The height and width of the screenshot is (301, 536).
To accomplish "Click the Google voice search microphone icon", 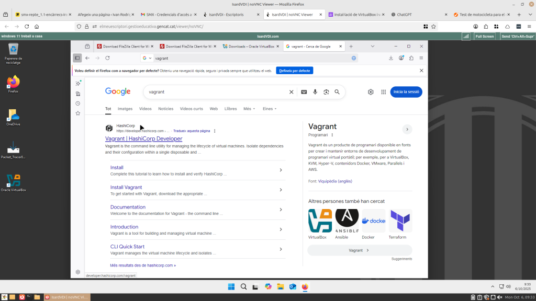I will tap(315, 92).
